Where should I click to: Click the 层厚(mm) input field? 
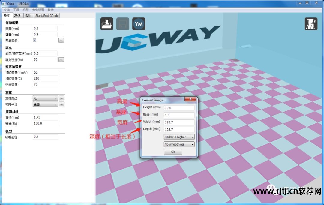pos(45,29)
